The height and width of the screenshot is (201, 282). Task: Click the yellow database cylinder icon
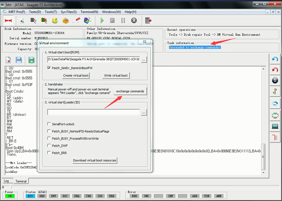pos(55,20)
